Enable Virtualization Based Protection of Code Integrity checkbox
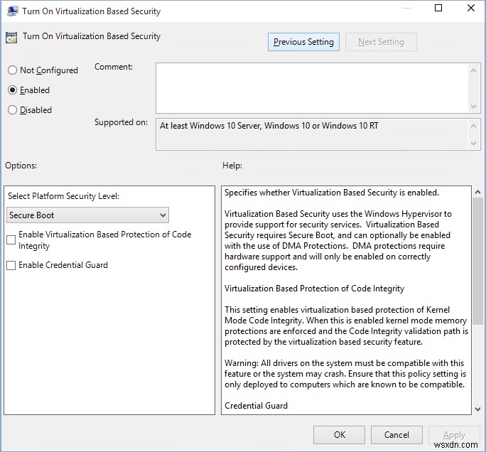 pos(11,240)
